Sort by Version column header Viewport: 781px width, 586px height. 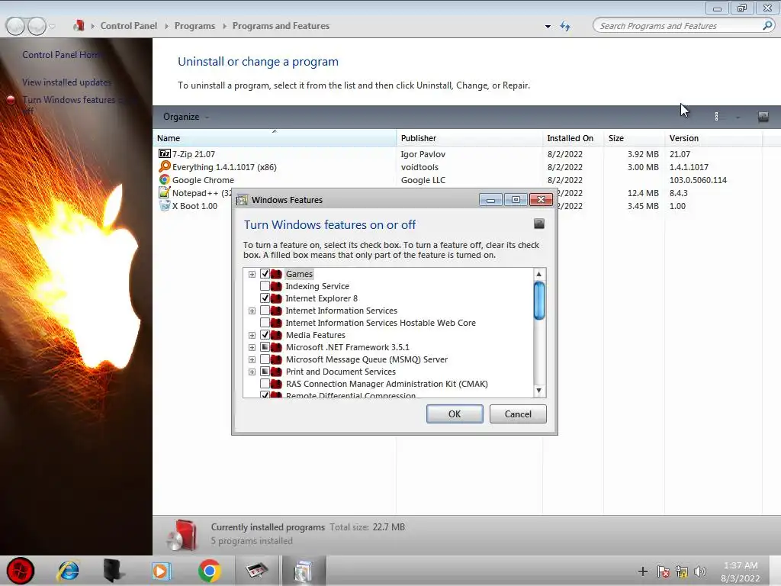[714, 138]
